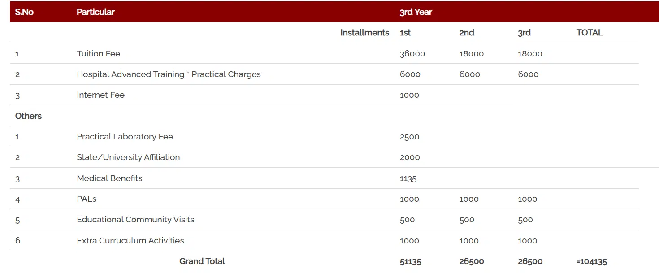Image resolution: width=659 pixels, height=273 pixels.
Task: Click the Educational Community Visits label
Action: coord(135,220)
